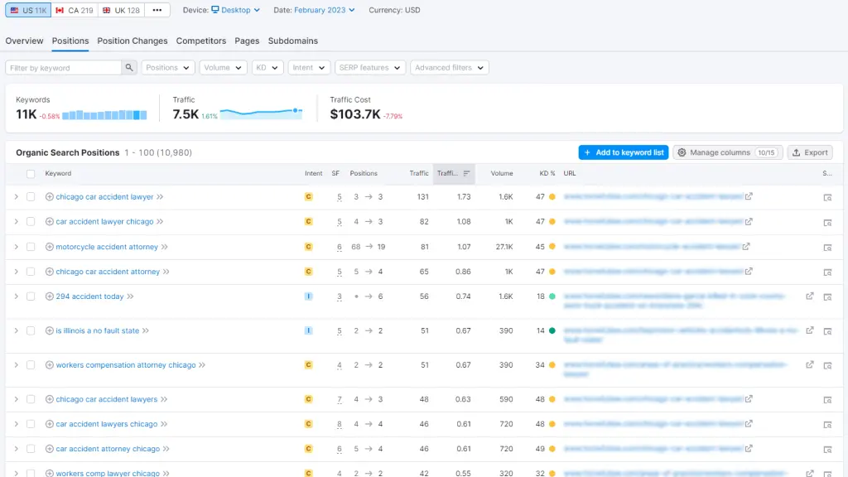Switch to the Overview tab

tap(24, 41)
